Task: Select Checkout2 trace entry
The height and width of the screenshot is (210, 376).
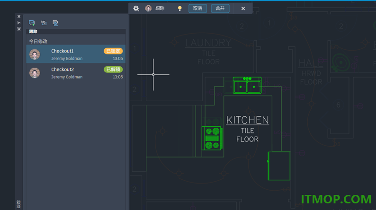Action: click(76, 72)
